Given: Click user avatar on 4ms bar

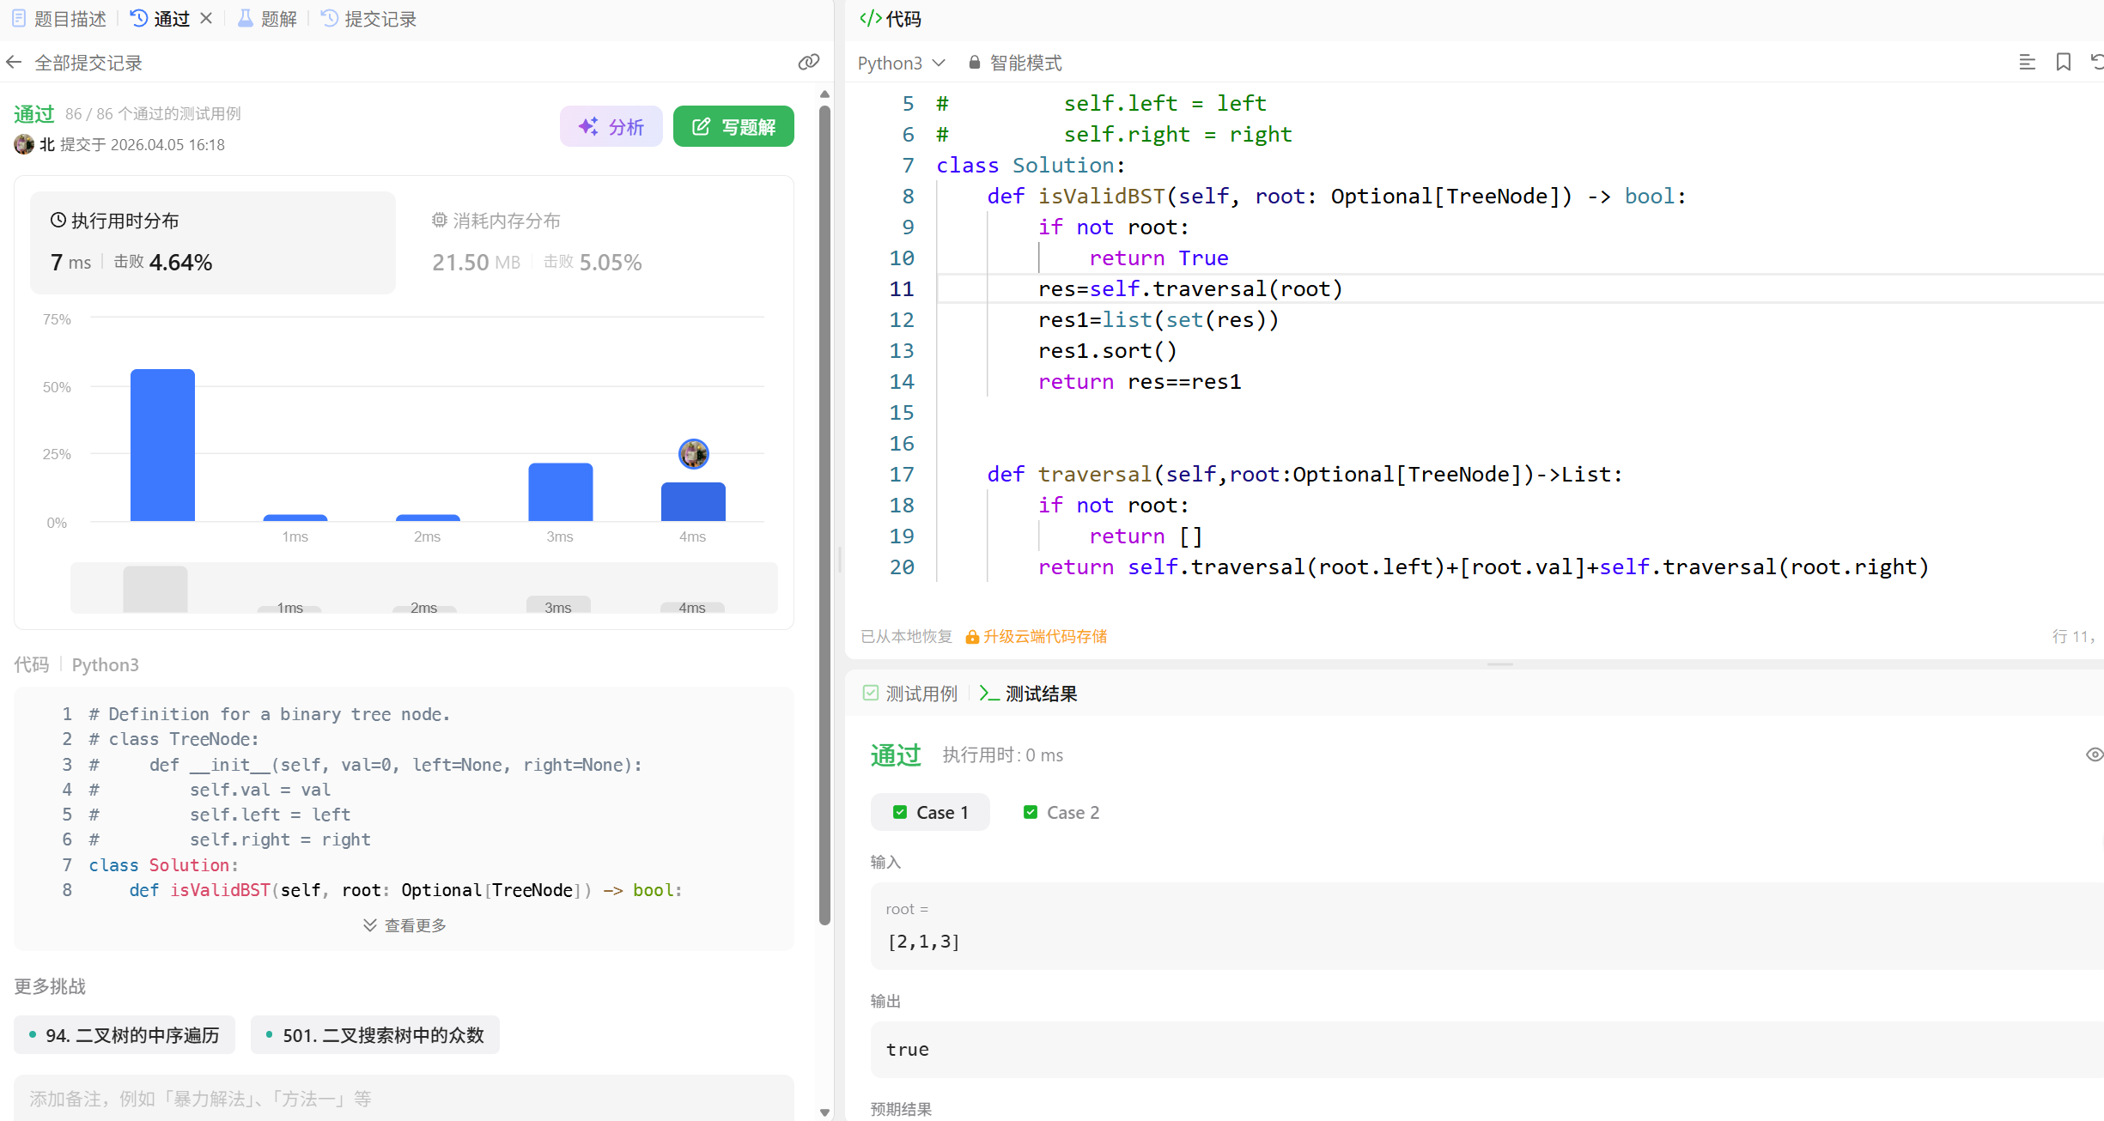Looking at the screenshot, I should [693, 454].
